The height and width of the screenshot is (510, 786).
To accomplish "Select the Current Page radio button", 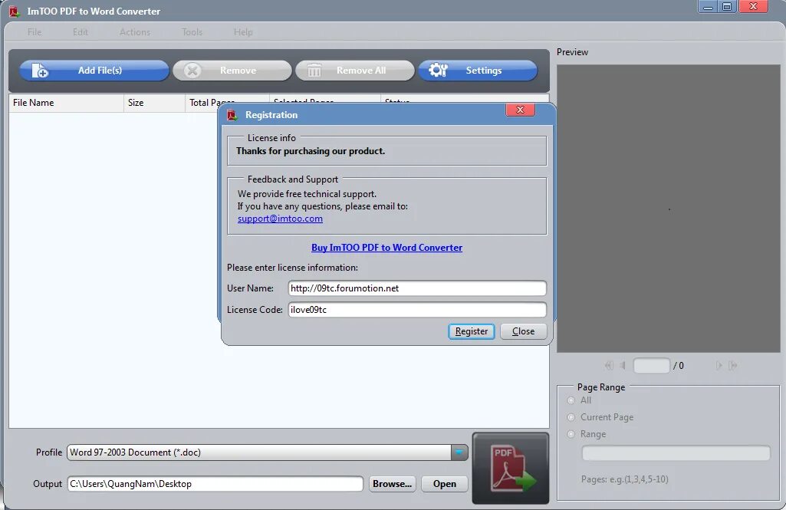I will [x=571, y=417].
